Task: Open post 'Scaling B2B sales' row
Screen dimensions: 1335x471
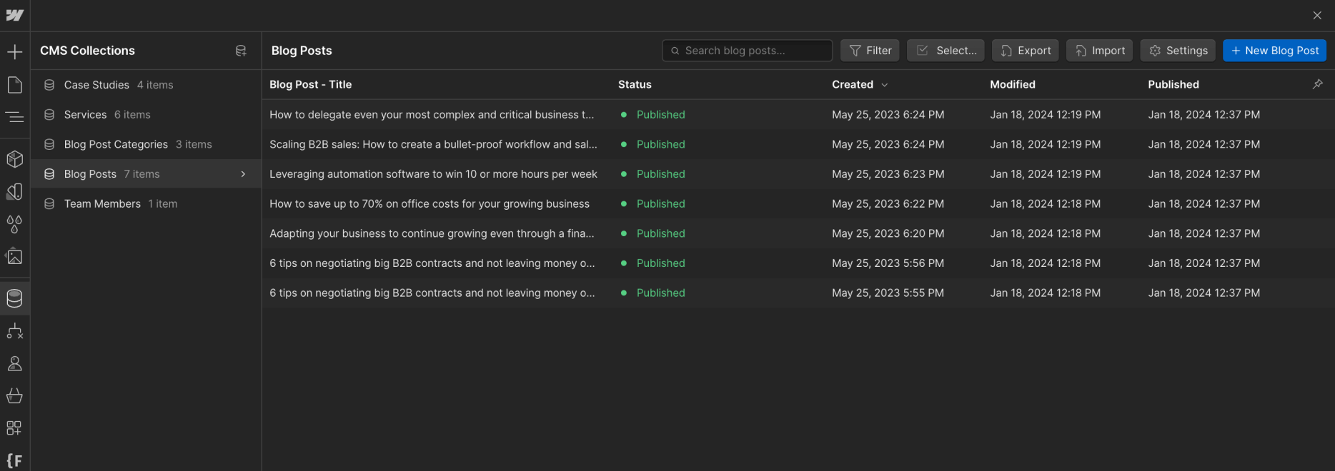Action: (798, 144)
